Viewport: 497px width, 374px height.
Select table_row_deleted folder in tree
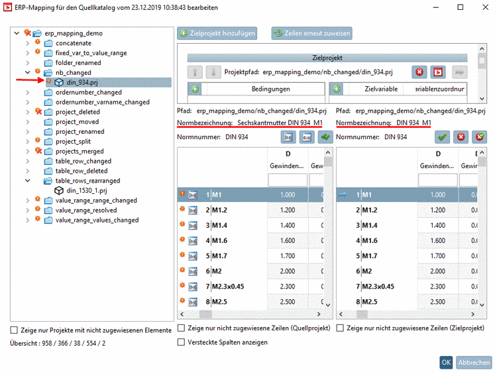click(82, 171)
